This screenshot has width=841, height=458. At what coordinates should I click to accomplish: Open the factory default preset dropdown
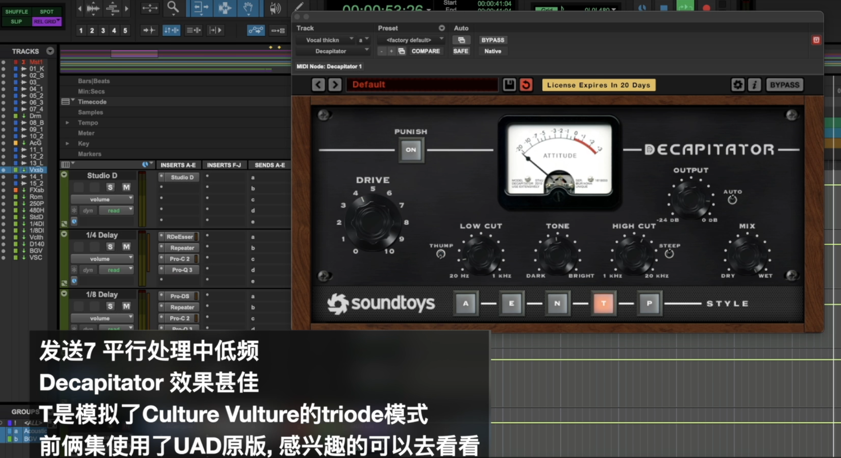pos(411,40)
